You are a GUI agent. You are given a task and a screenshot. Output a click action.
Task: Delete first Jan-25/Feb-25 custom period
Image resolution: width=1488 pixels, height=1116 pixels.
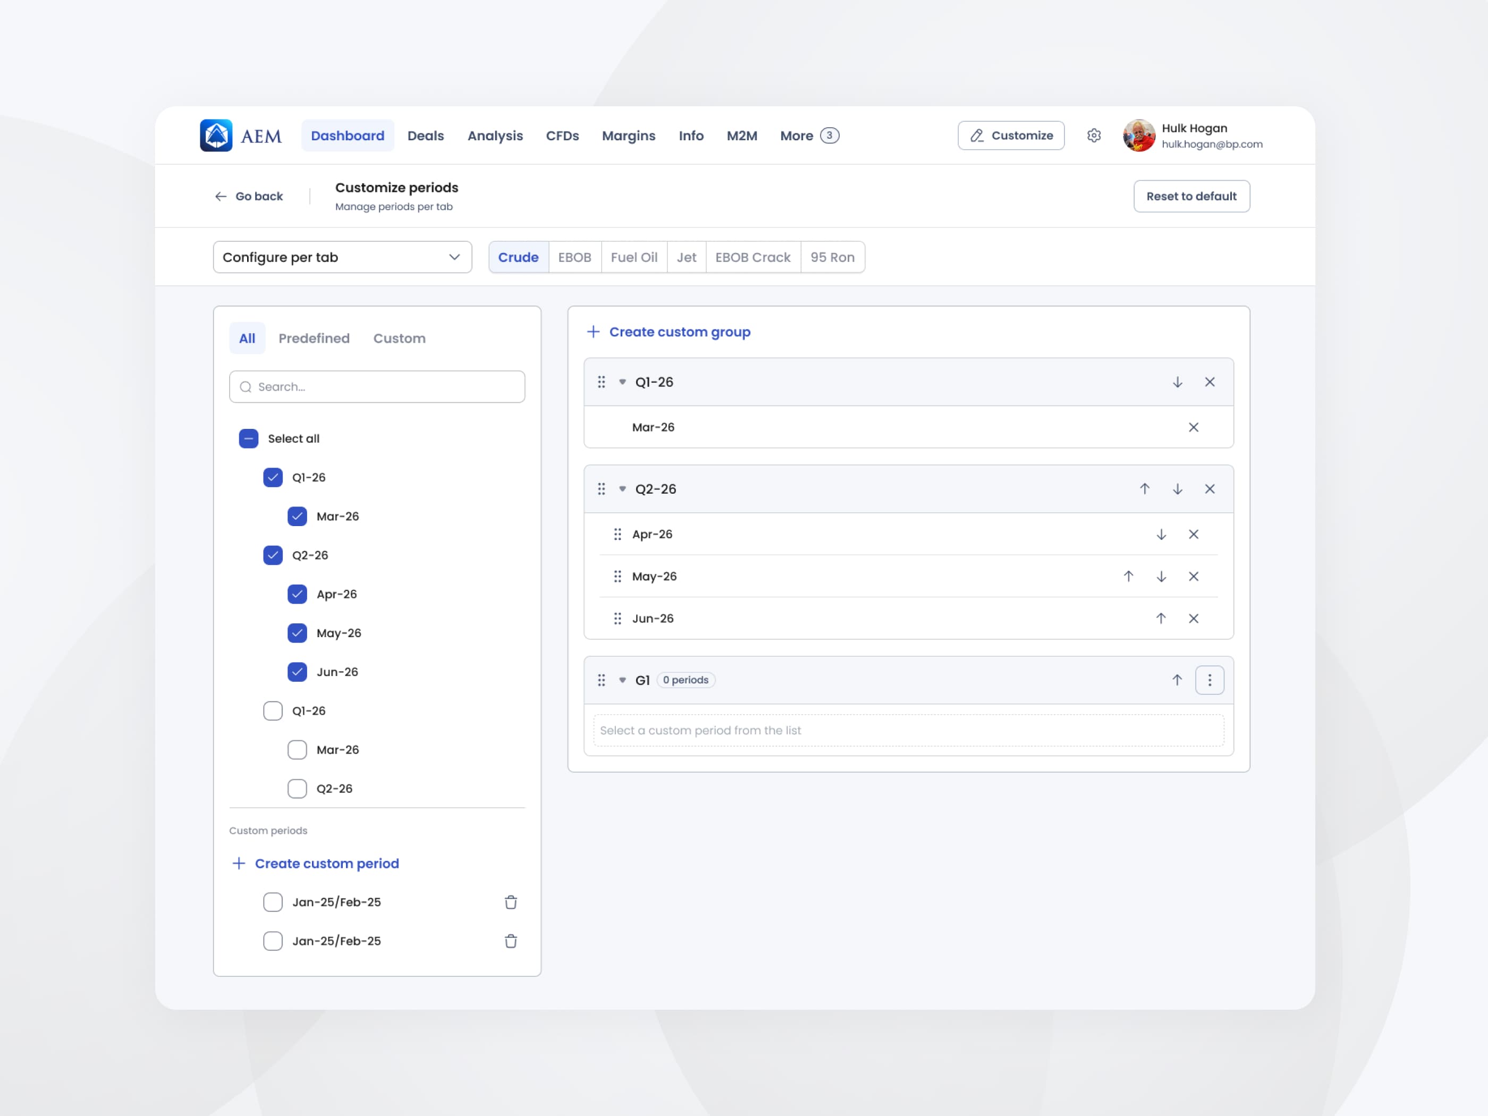coord(511,902)
